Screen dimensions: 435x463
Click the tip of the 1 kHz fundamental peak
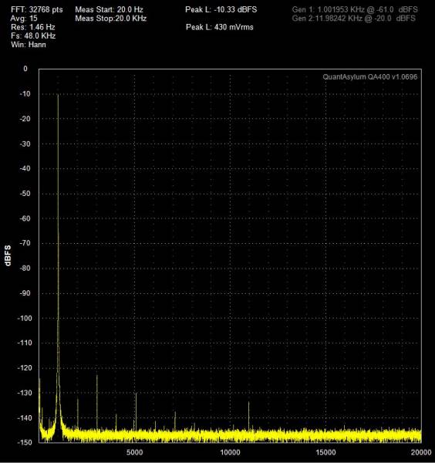[x=58, y=96]
